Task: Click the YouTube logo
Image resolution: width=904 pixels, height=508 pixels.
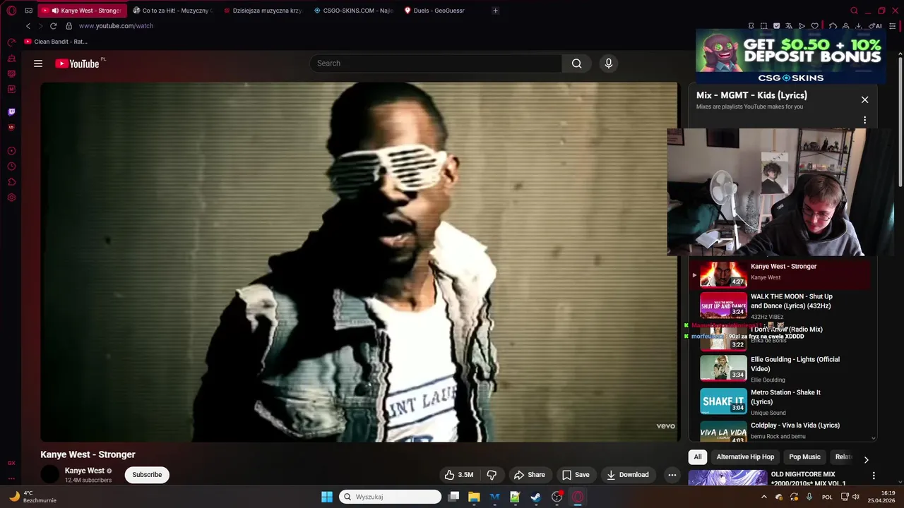Action: (78, 64)
